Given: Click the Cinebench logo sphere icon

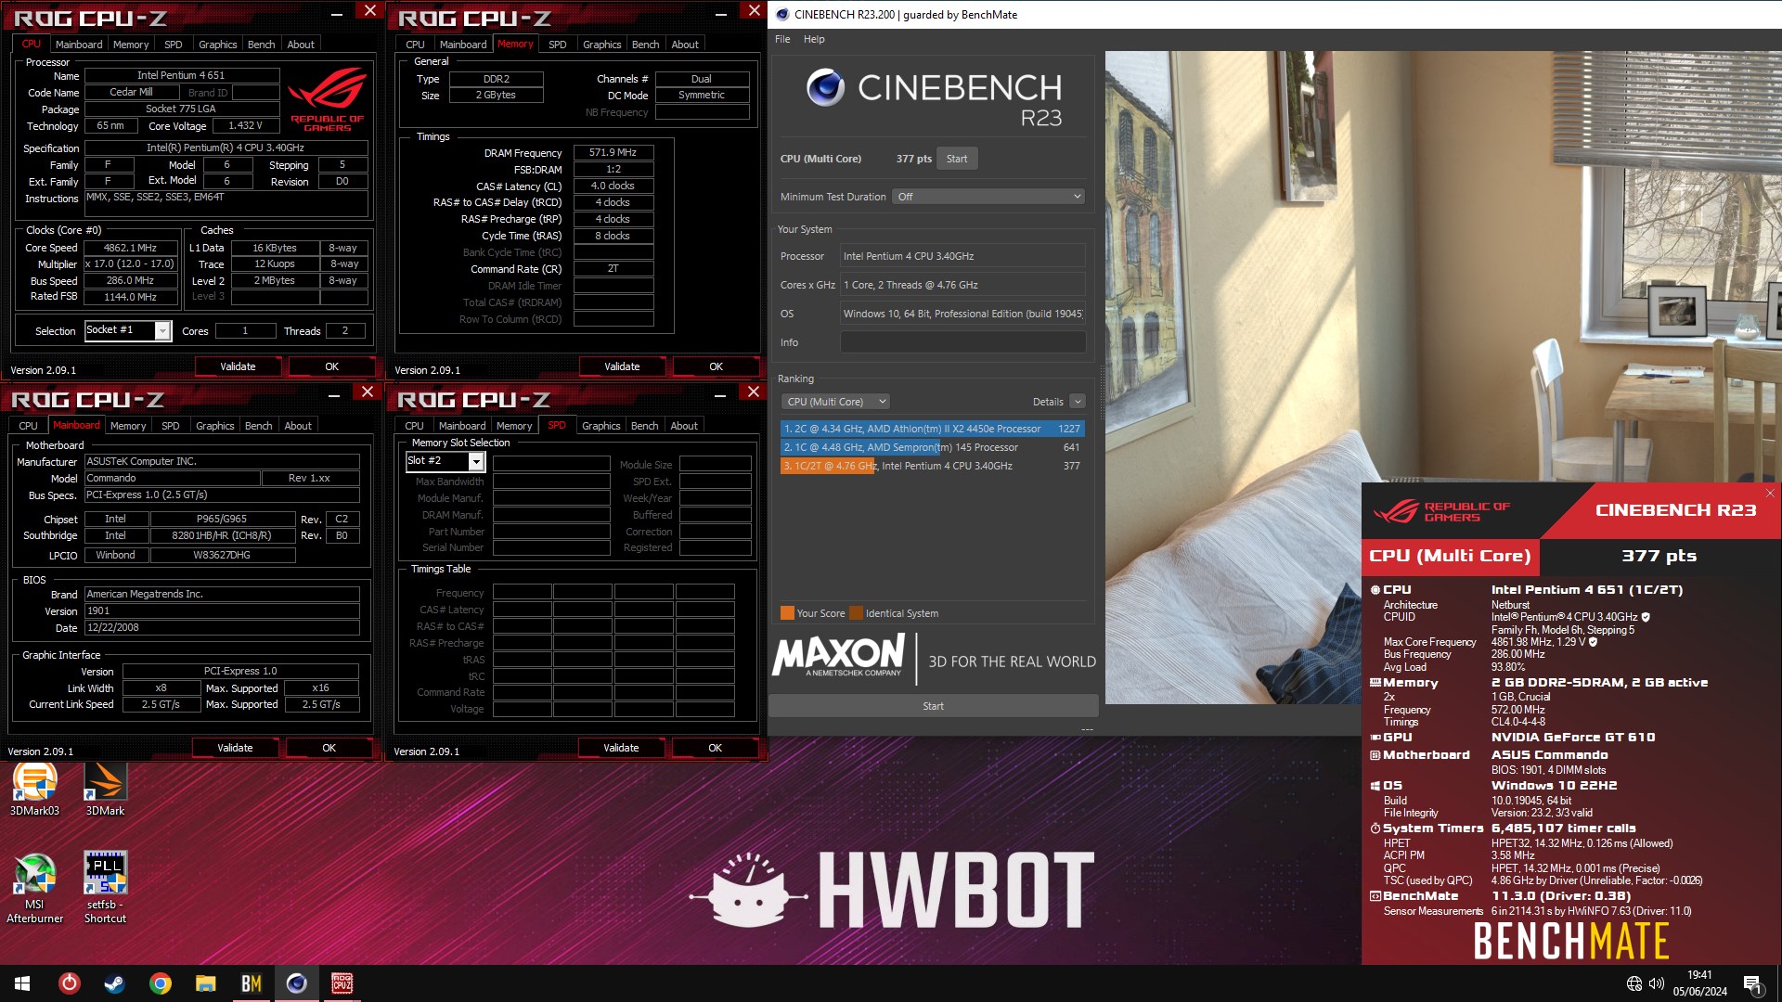Looking at the screenshot, I should point(825,88).
